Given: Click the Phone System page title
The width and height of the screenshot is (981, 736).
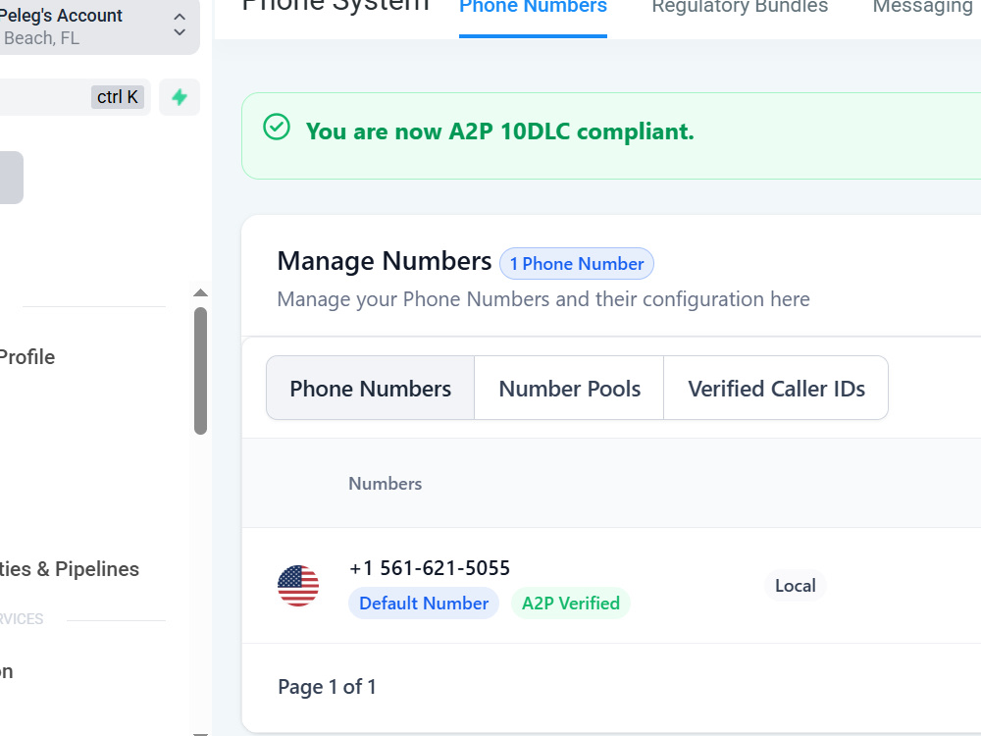Looking at the screenshot, I should point(336,6).
